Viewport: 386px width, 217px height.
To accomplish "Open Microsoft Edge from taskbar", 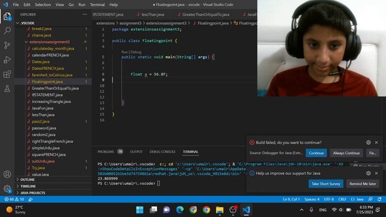I will pos(180,210).
